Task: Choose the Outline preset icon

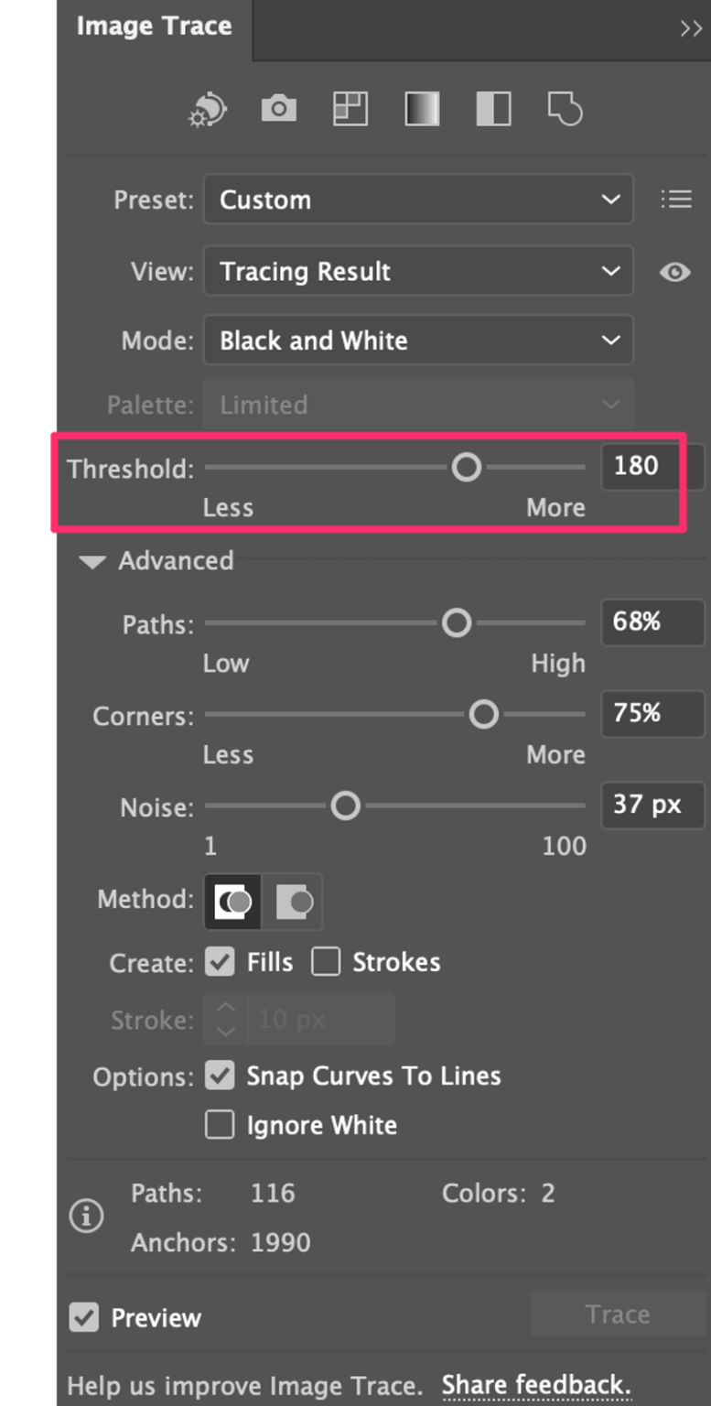Action: point(562,108)
